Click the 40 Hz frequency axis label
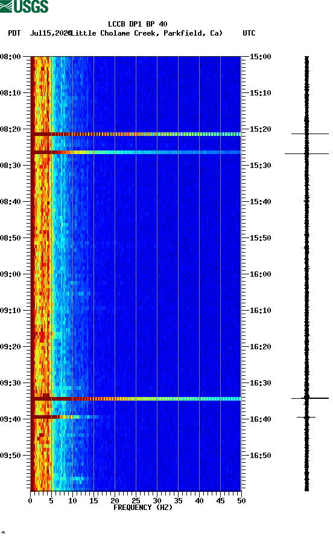The width and height of the screenshot is (333, 539). tap(199, 500)
